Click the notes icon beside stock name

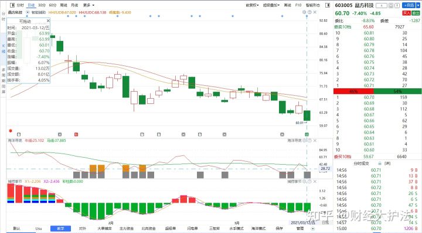391,5
